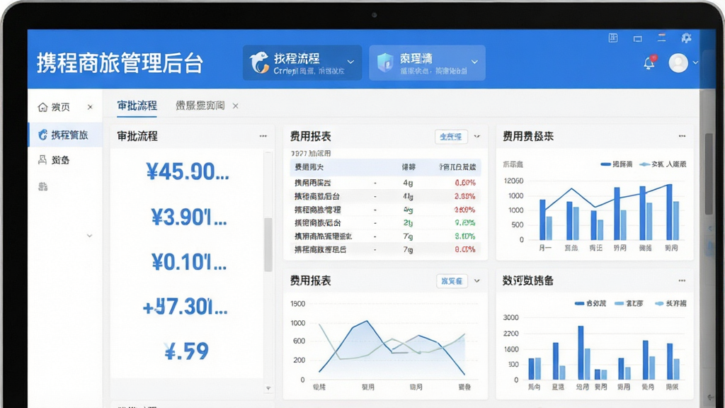Expand the account menu chevron beside the avatar
This screenshot has height=408, width=725.
pyautogui.click(x=695, y=63)
